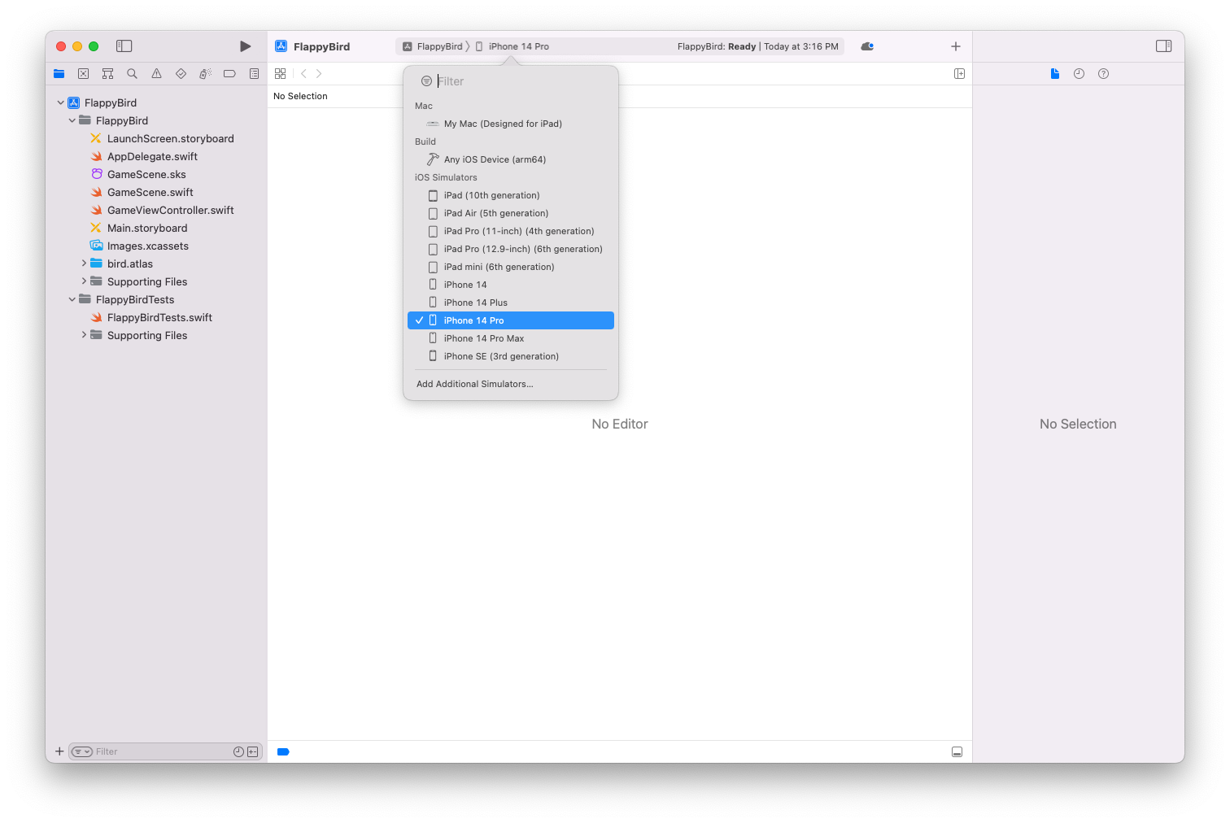
Task: Open the Report navigator
Action: pos(254,74)
